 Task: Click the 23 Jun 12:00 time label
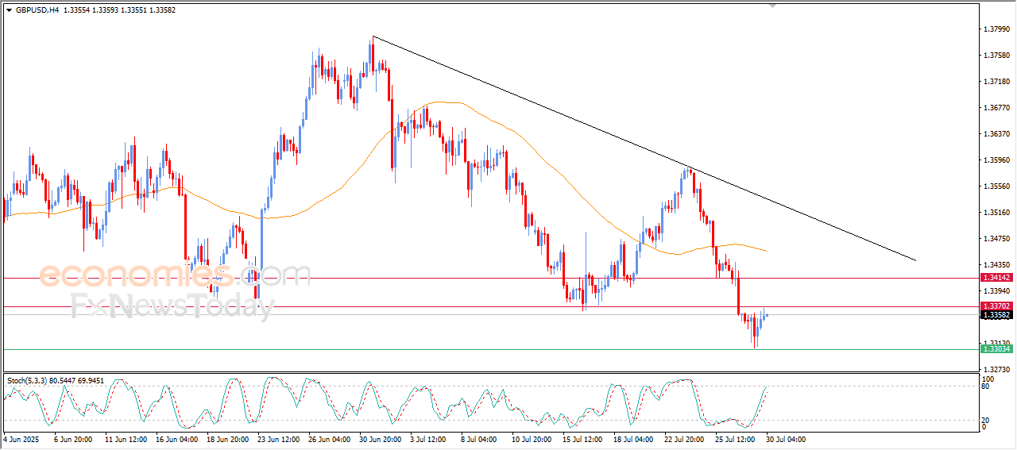pyautogui.click(x=278, y=439)
